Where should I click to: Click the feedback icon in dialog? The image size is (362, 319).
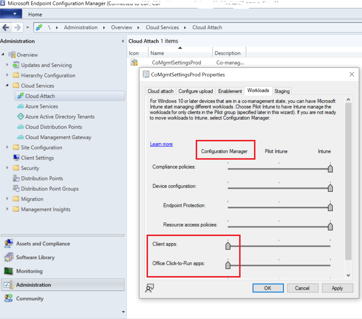[x=149, y=288]
